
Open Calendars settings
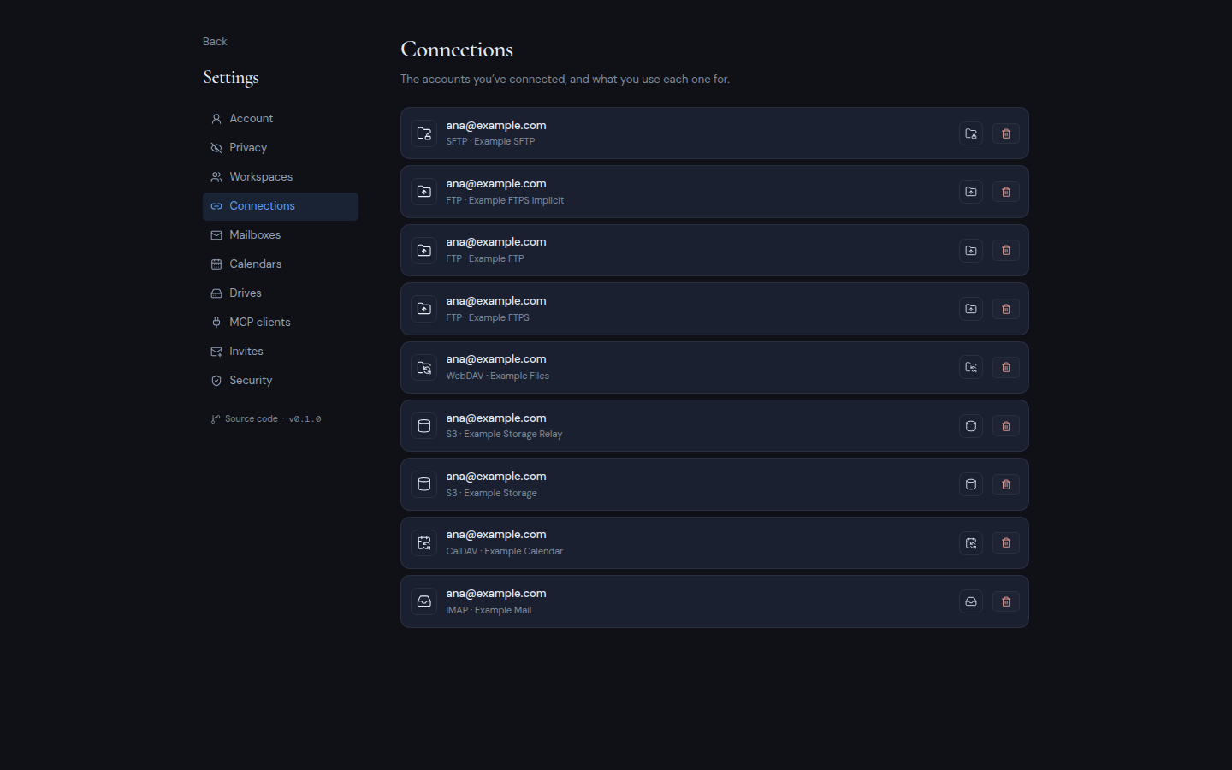click(x=281, y=264)
